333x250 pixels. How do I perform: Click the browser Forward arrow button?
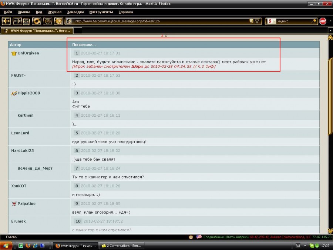point(17,21)
